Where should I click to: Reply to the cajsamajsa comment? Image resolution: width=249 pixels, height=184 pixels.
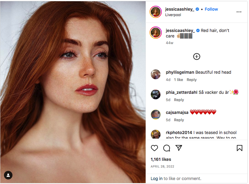[179, 120]
